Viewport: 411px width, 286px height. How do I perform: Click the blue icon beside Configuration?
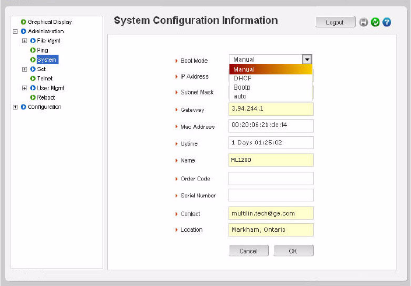[x=23, y=107]
